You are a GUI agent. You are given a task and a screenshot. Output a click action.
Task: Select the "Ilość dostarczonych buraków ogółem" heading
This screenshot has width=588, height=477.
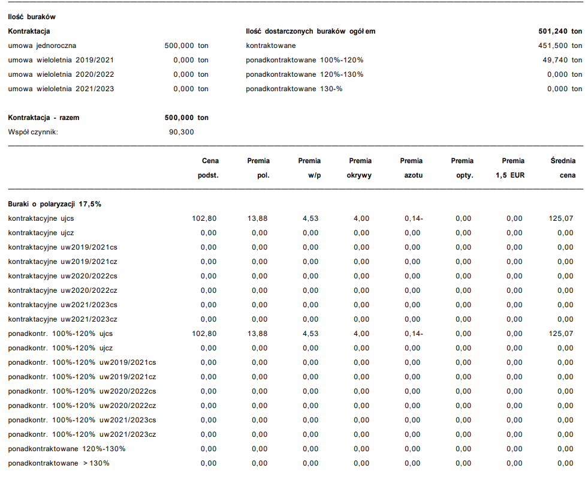[310, 31]
